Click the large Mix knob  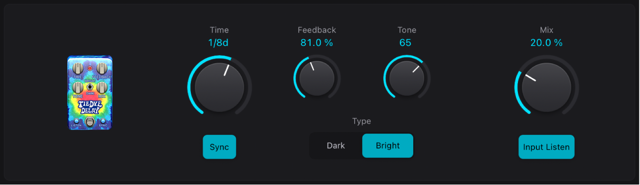point(547,87)
